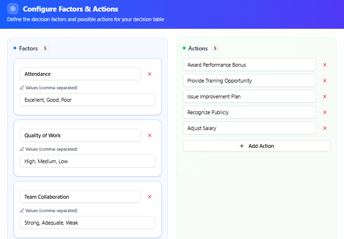
Task: Edit the Team Collaboration name field
Action: 80,197
